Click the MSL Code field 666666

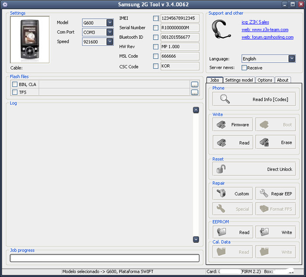click(x=180, y=56)
